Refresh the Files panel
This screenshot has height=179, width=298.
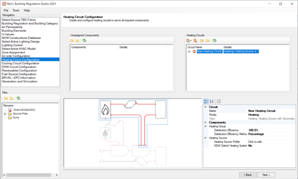click(18, 98)
